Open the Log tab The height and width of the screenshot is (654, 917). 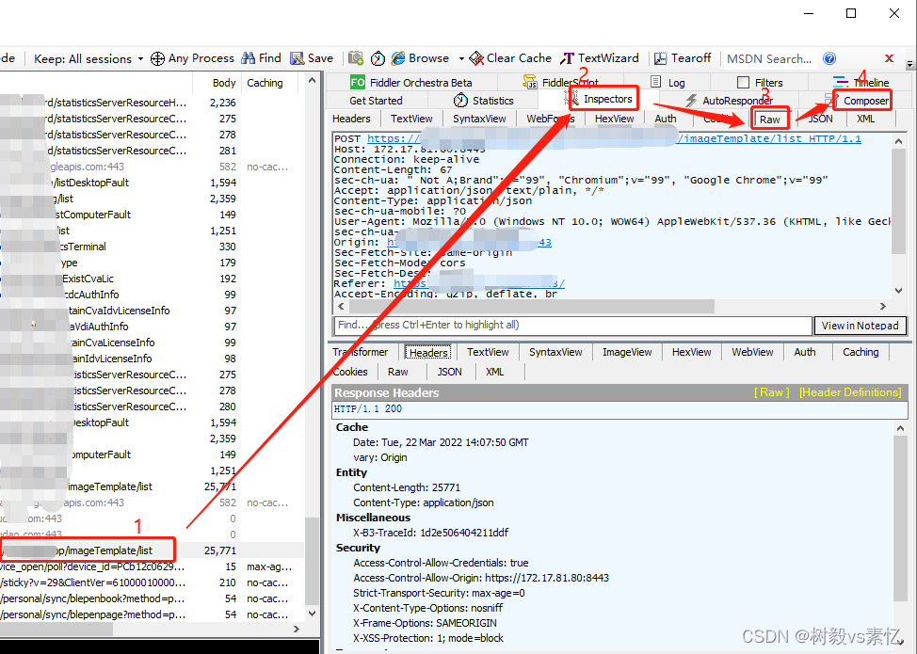(668, 83)
